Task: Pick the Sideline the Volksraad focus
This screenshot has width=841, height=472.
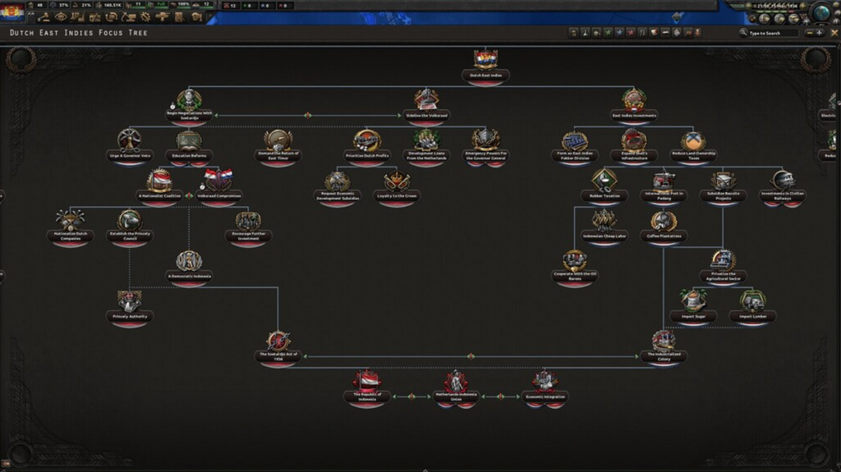Action: [x=426, y=106]
